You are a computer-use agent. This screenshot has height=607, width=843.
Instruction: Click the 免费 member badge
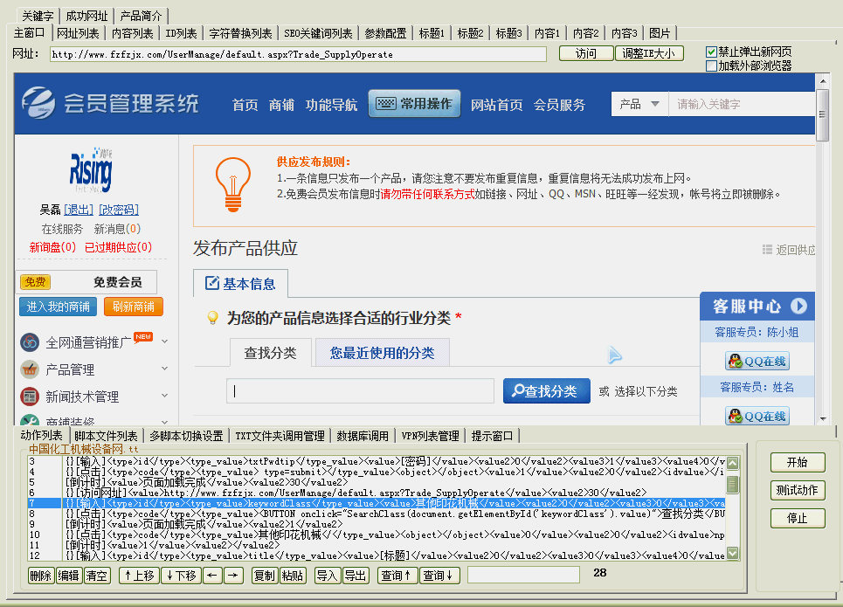tap(35, 282)
